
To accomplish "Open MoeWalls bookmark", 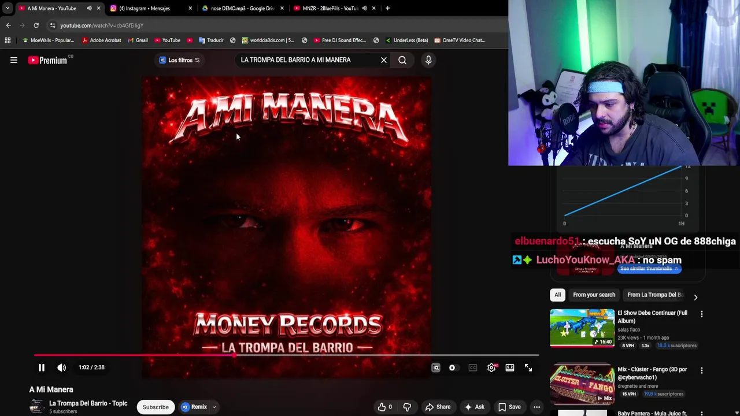I will tap(48, 40).
